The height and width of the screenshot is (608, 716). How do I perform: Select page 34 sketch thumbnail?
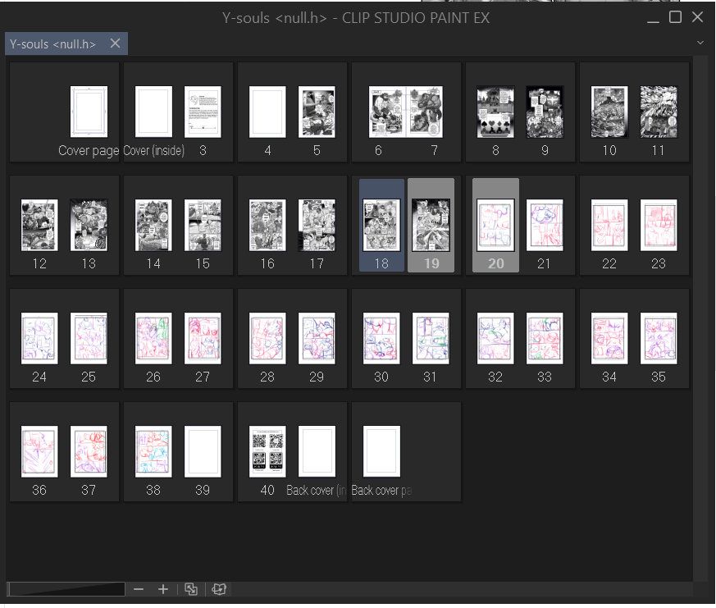pyautogui.click(x=609, y=339)
